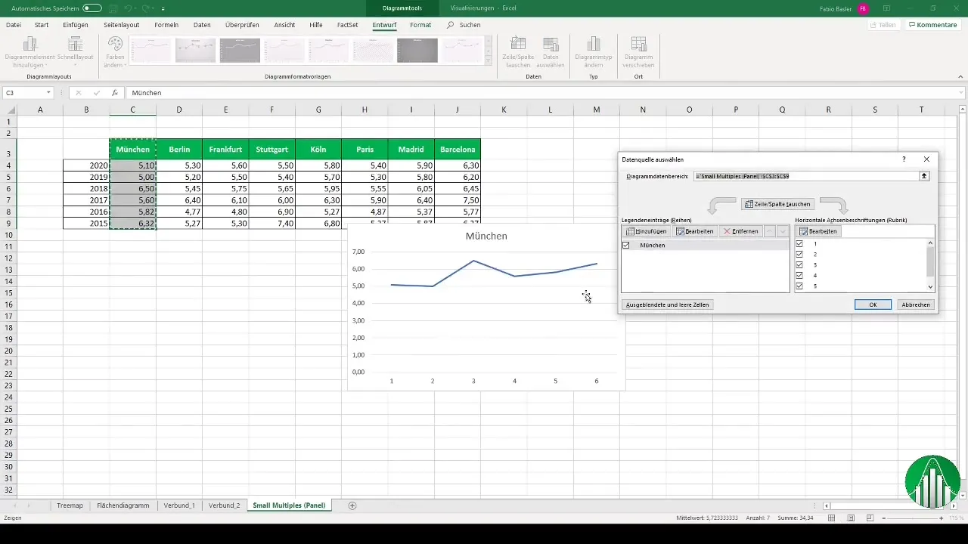Image resolution: width=968 pixels, height=544 pixels.
Task: Click Zeile/Spalte tauschen button in dialog
Action: [x=777, y=204]
